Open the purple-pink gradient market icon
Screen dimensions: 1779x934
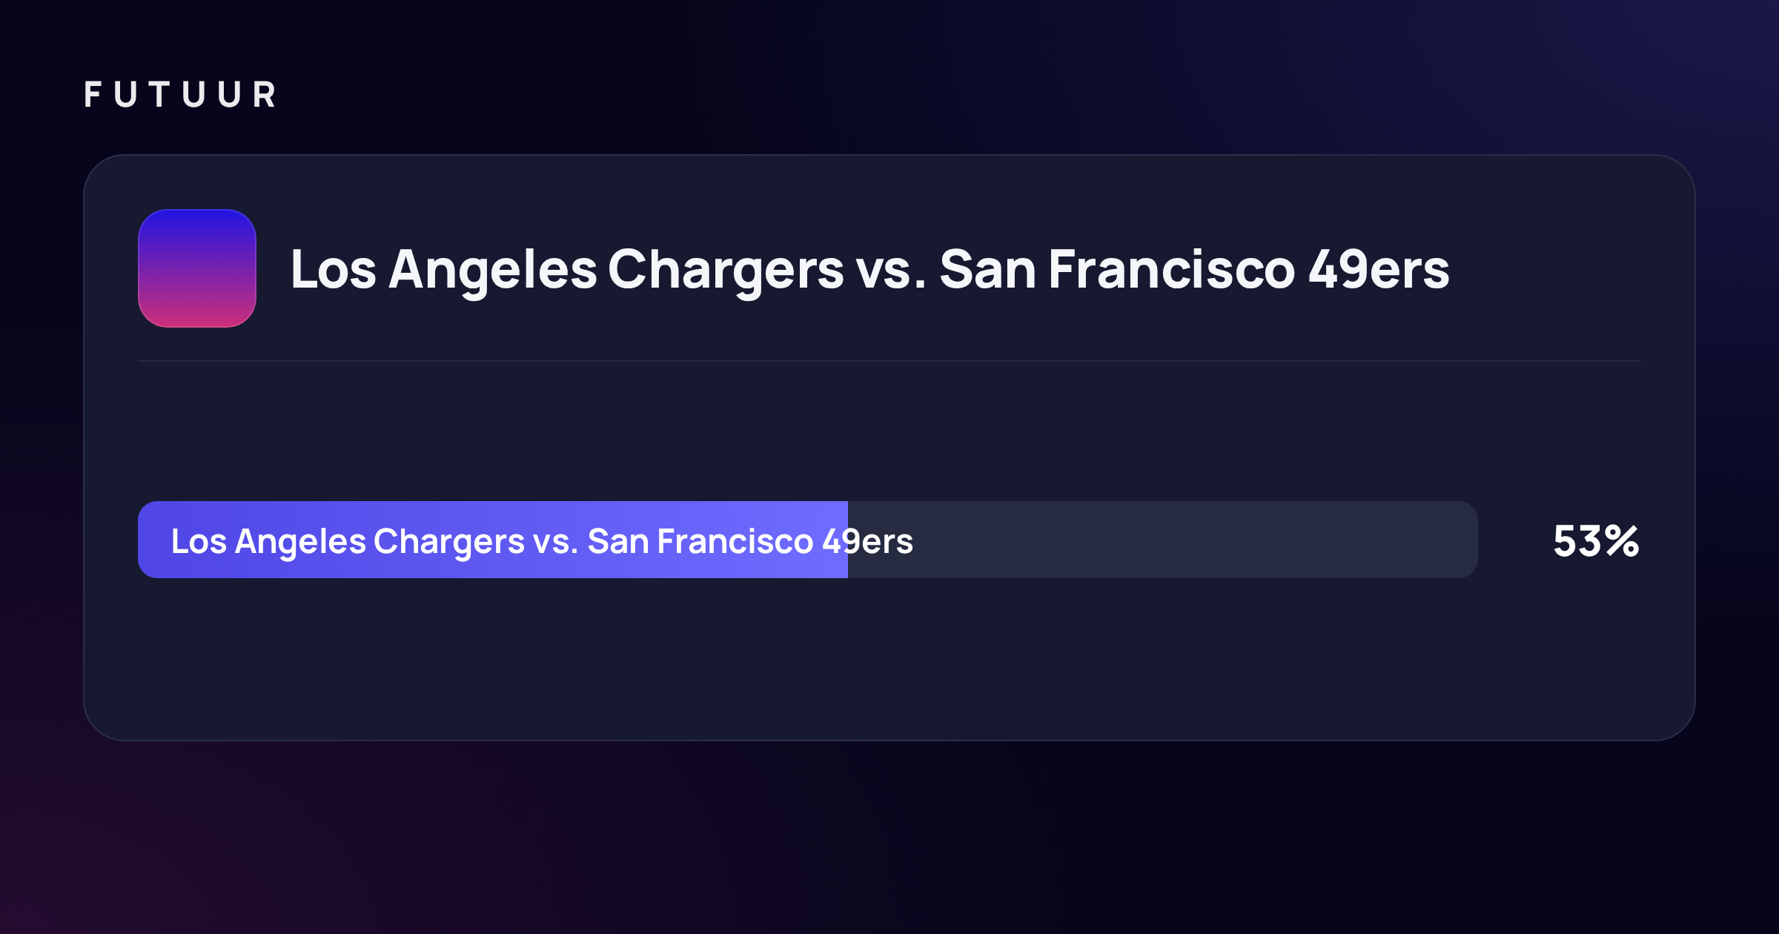197,268
